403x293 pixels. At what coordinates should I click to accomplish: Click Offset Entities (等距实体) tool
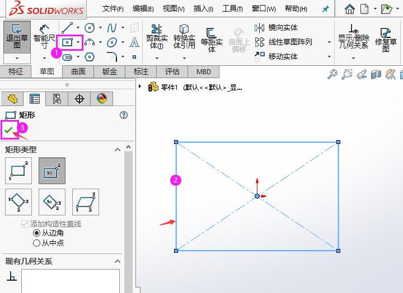tap(212, 40)
